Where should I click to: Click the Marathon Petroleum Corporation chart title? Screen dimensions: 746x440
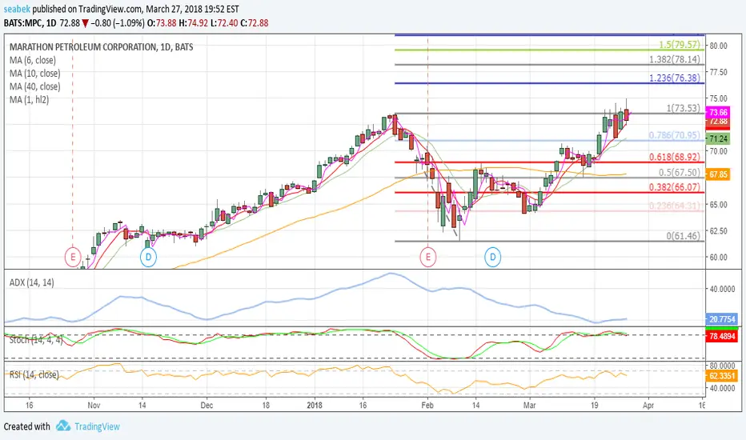pos(102,47)
